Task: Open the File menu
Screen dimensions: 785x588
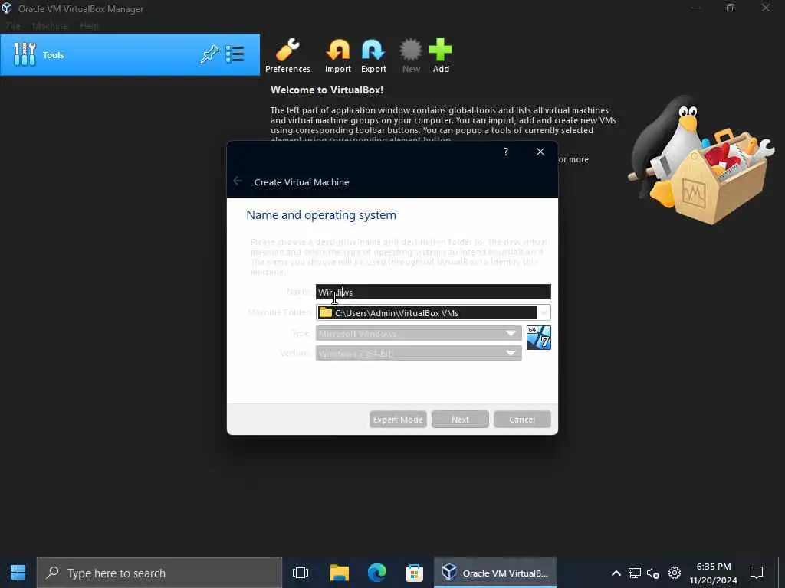Action: [13, 26]
